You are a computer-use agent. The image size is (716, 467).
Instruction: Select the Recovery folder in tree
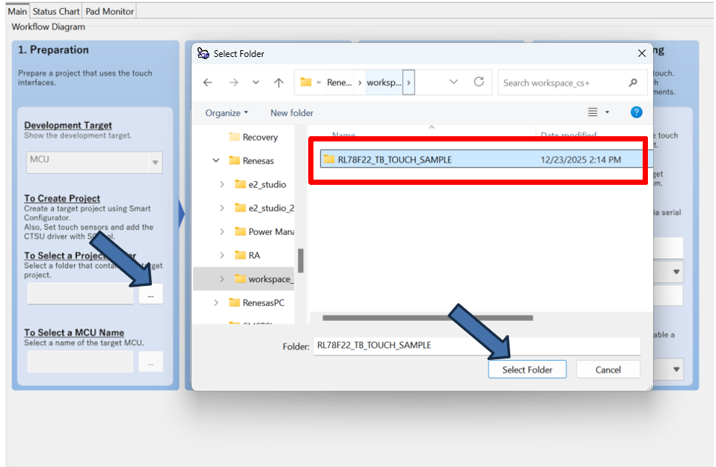(x=254, y=137)
